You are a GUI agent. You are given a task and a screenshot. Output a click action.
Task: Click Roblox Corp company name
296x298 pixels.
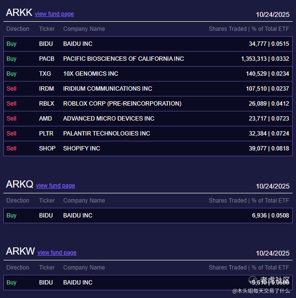(122, 104)
